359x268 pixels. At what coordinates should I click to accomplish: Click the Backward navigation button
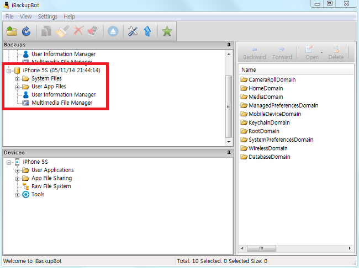255,53
